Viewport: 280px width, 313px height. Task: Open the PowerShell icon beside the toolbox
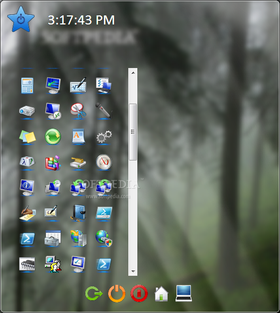click(x=27, y=239)
